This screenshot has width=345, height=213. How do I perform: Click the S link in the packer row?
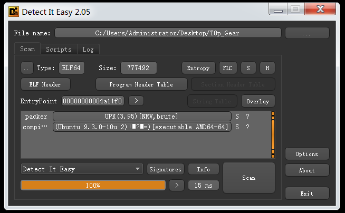237,117
